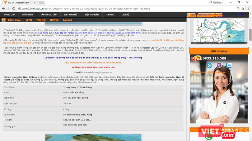Open the Căn Hộ Cao Cấp menu
Screen dimensions: 252x141
click(x=49, y=15)
